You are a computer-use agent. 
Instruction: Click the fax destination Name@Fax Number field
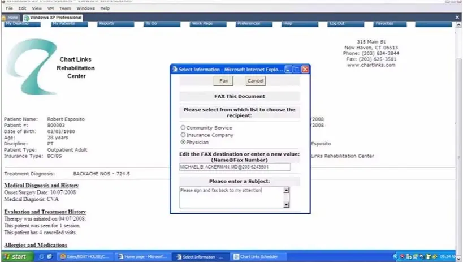pyautogui.click(x=235, y=167)
